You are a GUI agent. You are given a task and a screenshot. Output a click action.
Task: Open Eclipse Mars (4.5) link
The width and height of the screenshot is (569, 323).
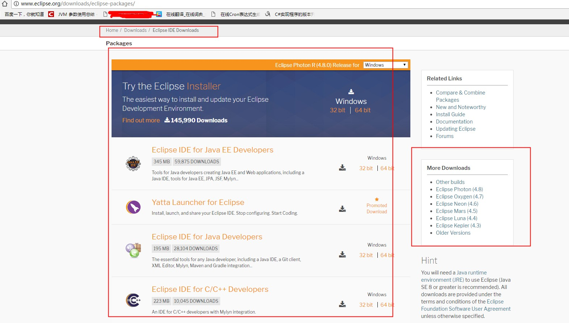pos(457,211)
